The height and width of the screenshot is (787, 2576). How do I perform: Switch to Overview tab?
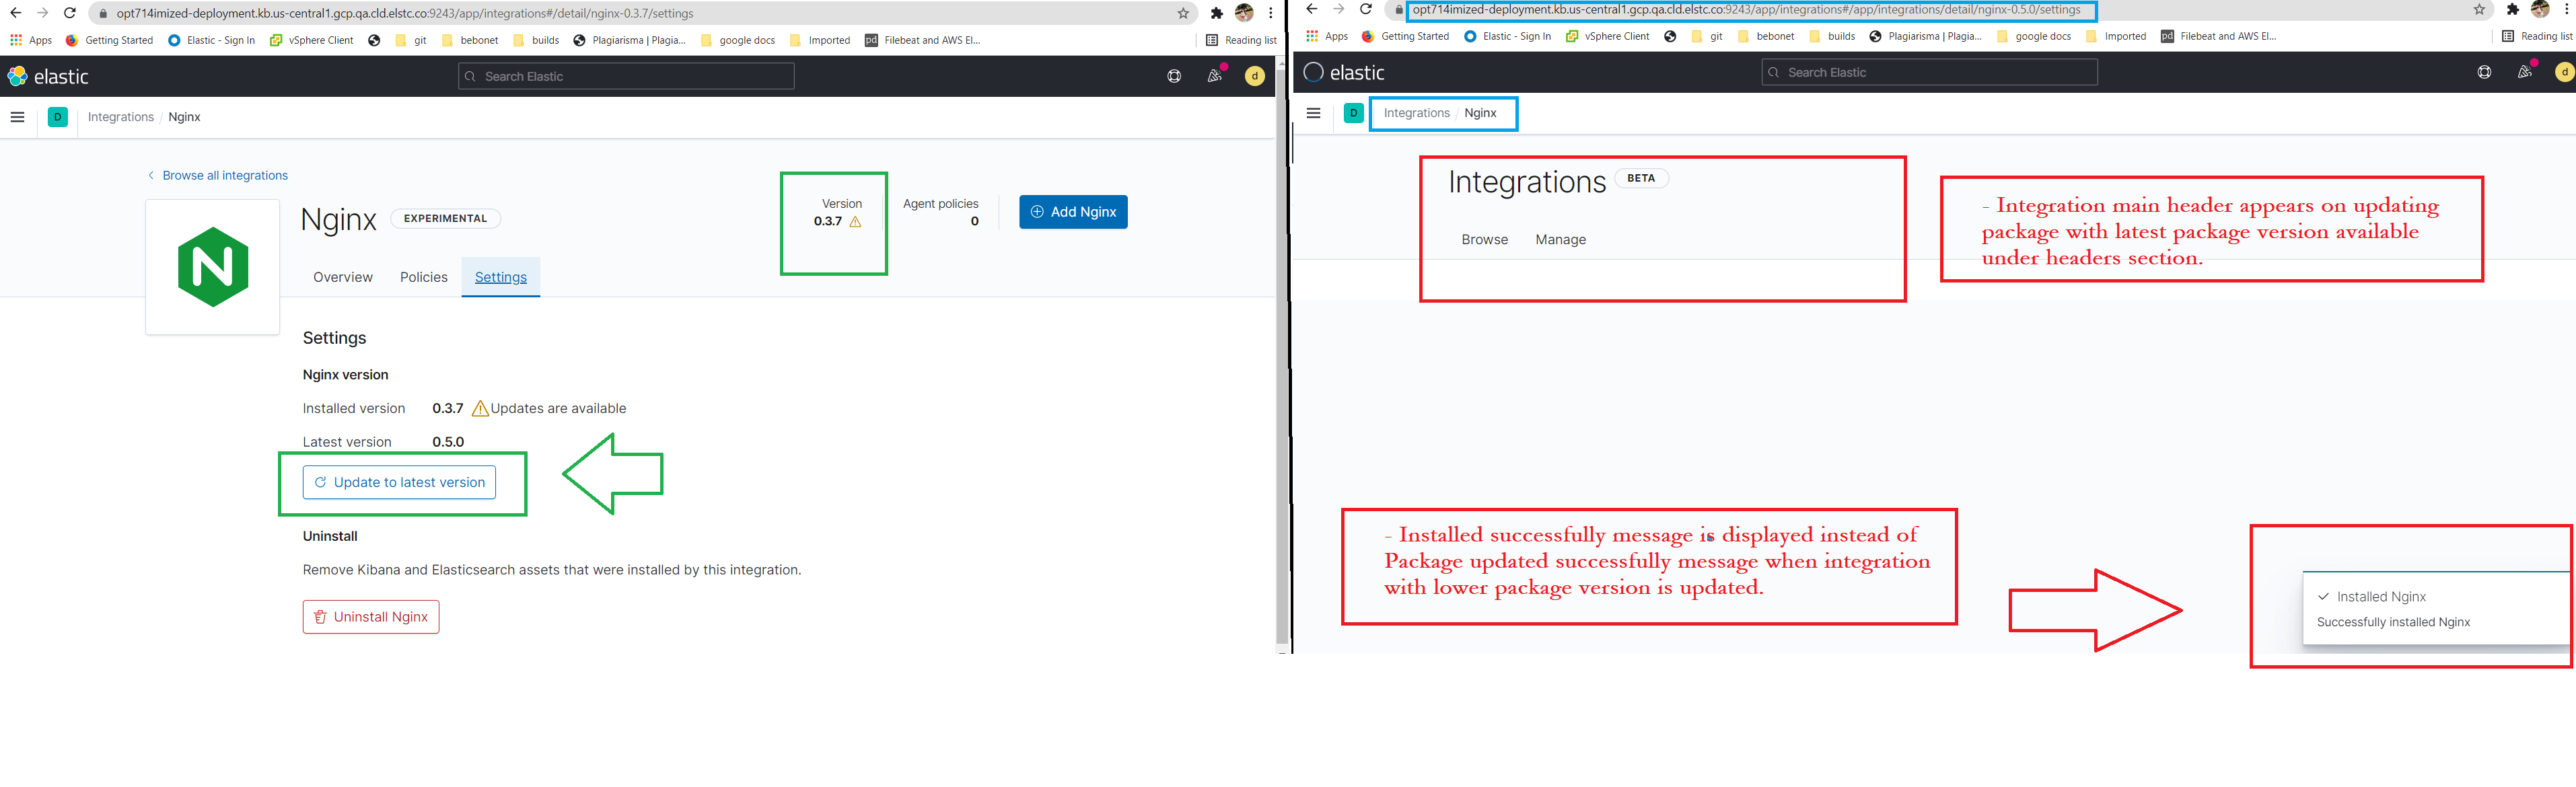tap(342, 277)
